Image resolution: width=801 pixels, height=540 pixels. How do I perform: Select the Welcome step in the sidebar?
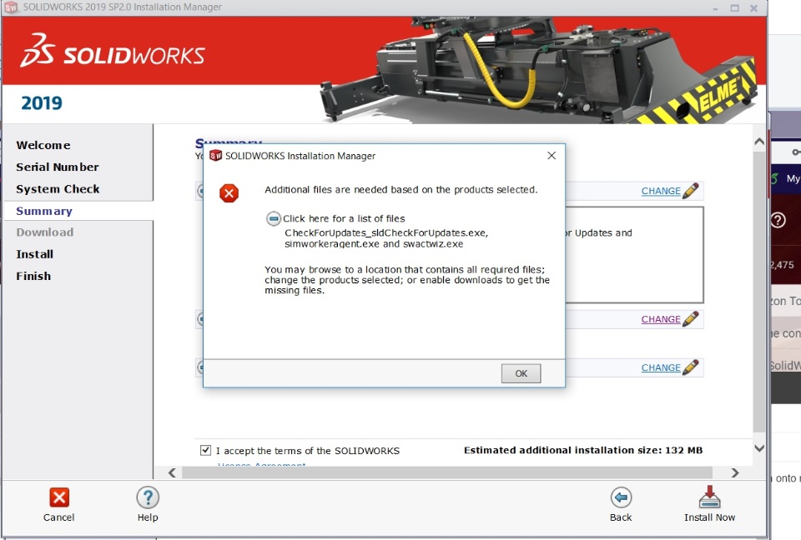(x=43, y=145)
